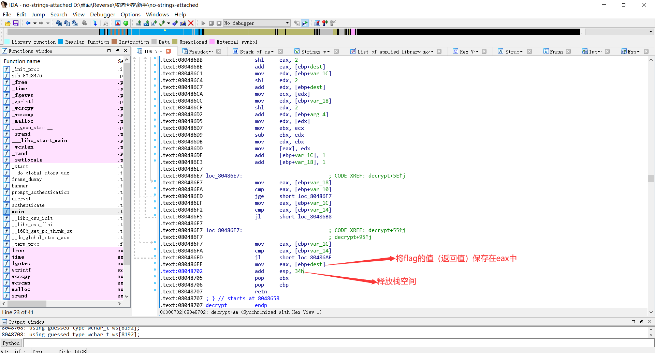Click the Save database icon

pyautogui.click(x=16, y=23)
